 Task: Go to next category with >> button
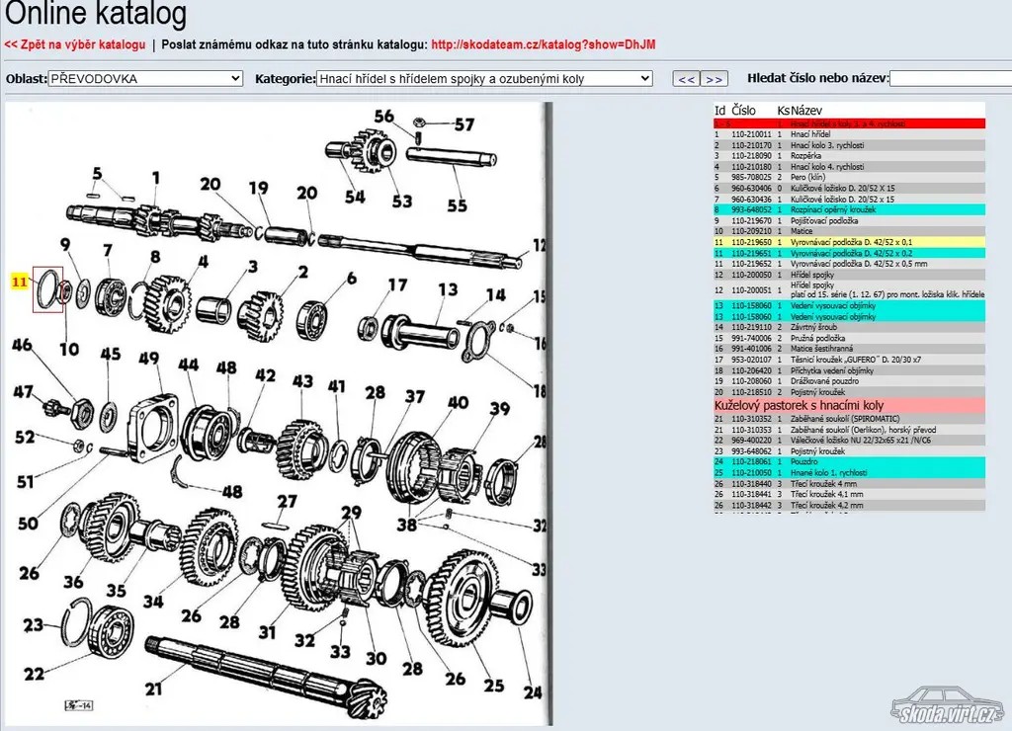point(715,79)
